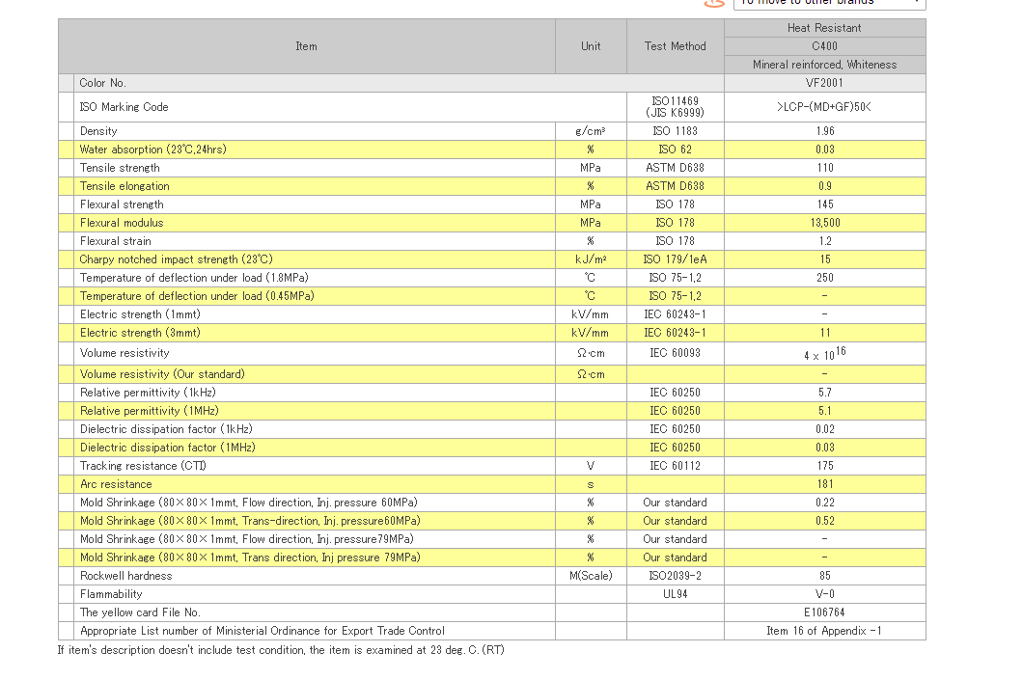Select the 'ISO2039-2' test method cell
1023x680 pixels.
(676, 575)
